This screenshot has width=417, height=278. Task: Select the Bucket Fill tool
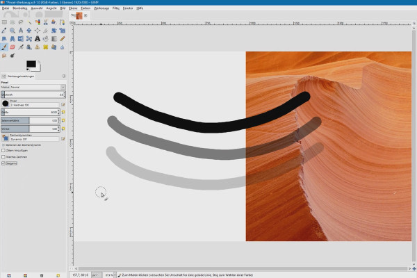[46, 39]
